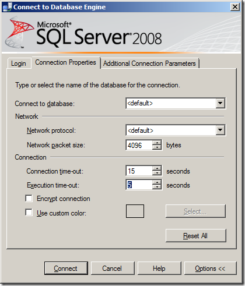This screenshot has width=245, height=286.
Task: Click the Cancel button
Action: point(113,269)
